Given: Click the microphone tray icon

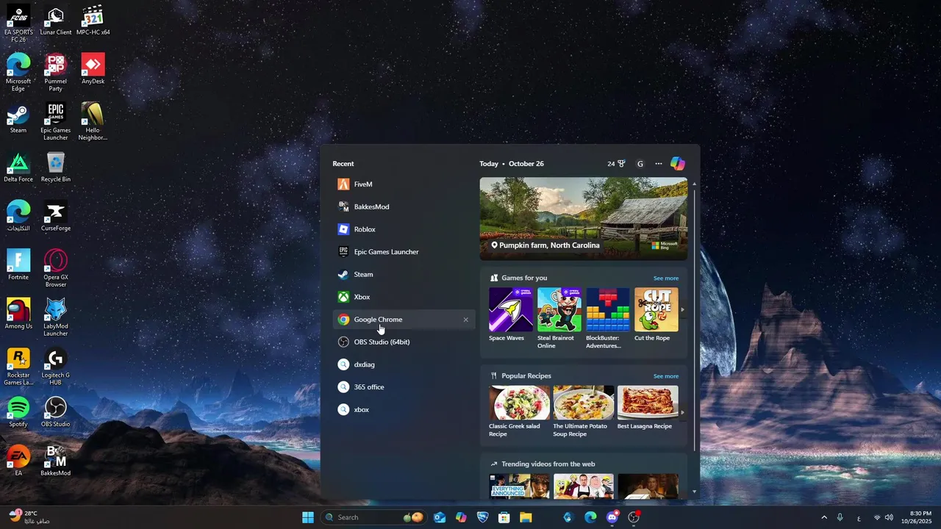Looking at the screenshot, I should [840, 517].
